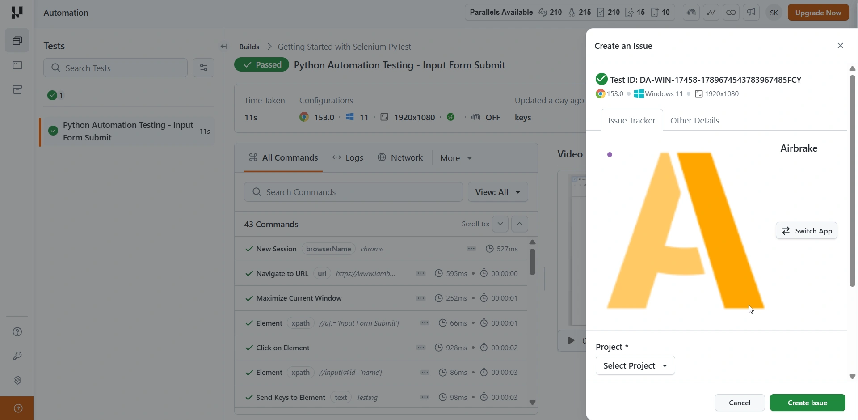Open the tunnel icon in top bar
Image resolution: width=858 pixels, height=420 pixels.
click(691, 13)
